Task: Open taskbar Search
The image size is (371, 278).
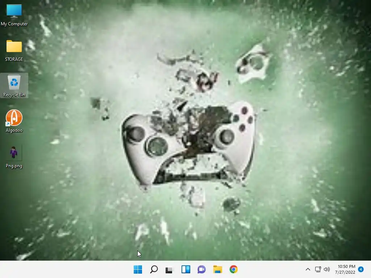Action: 154,269
